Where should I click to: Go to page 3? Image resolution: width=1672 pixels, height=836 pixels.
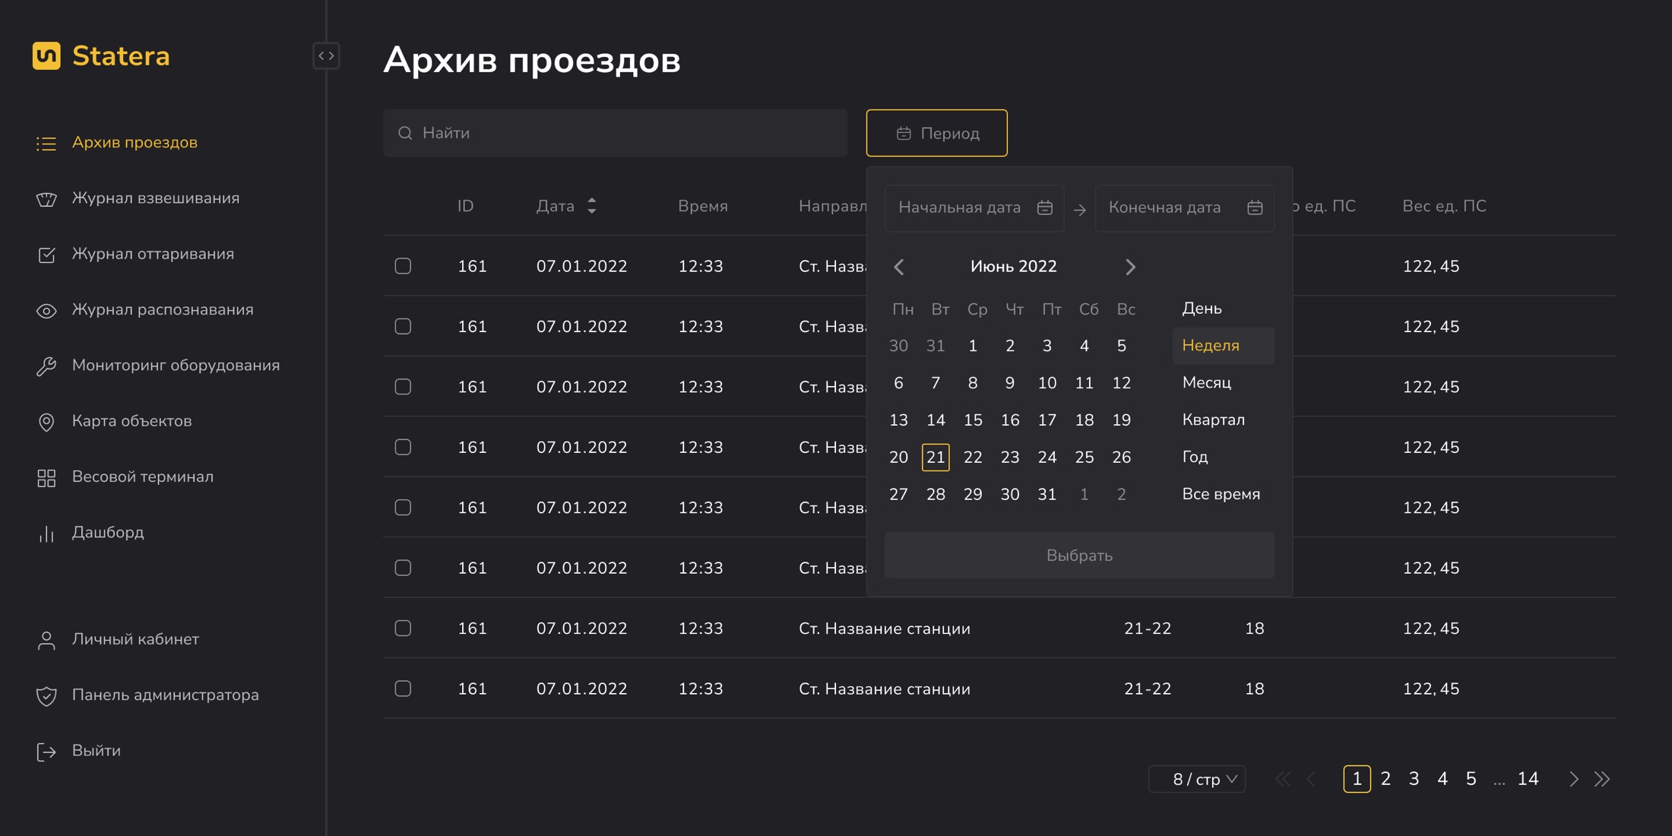1414,779
